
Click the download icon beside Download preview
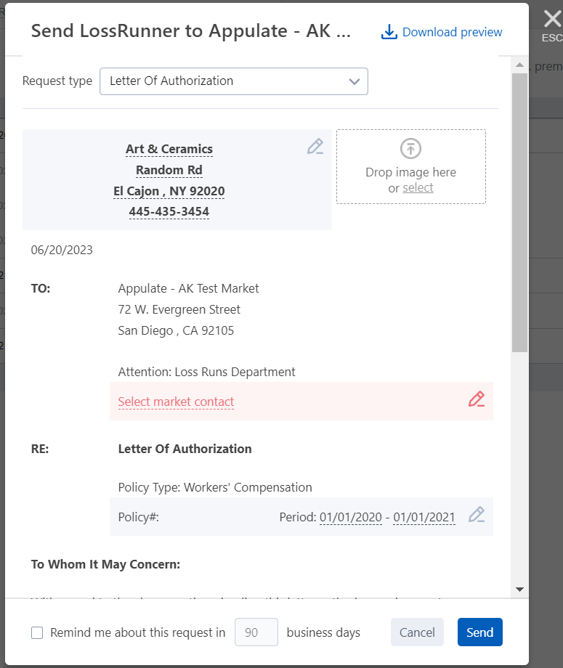(x=389, y=32)
